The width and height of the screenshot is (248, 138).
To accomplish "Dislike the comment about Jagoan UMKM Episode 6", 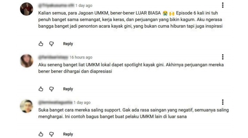I will click(x=51, y=44).
